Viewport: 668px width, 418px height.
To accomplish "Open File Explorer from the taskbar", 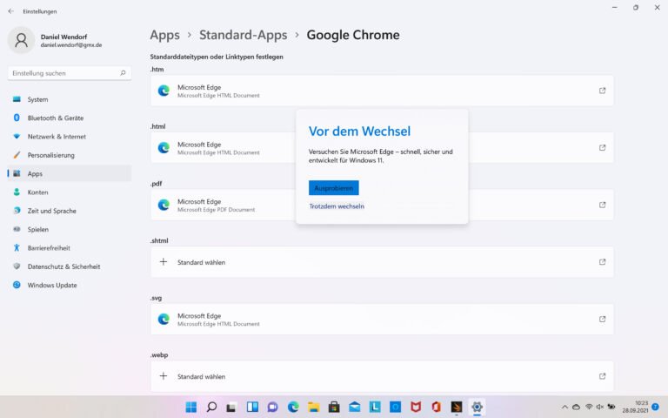I will pos(313,407).
